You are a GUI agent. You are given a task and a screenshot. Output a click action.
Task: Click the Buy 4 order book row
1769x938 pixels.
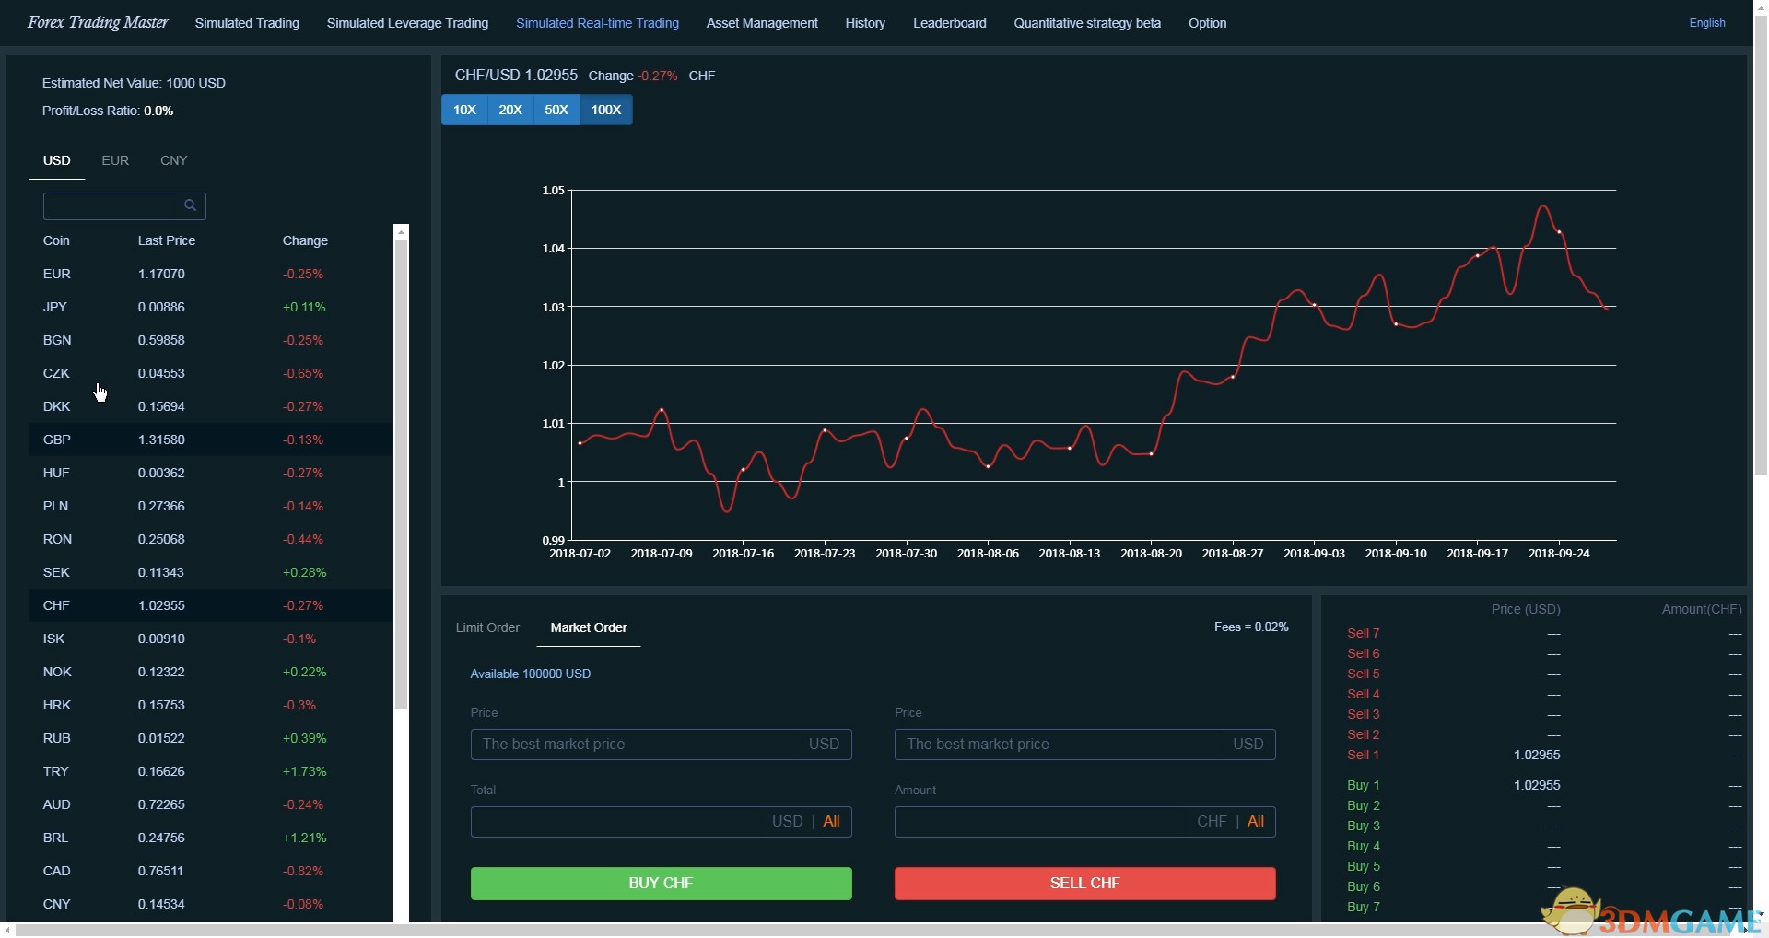click(x=1543, y=846)
